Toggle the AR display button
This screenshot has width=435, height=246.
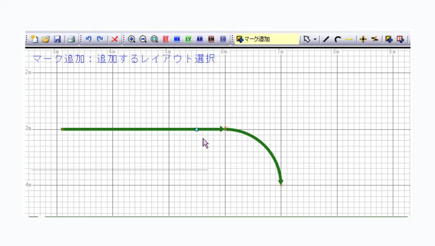point(200,39)
